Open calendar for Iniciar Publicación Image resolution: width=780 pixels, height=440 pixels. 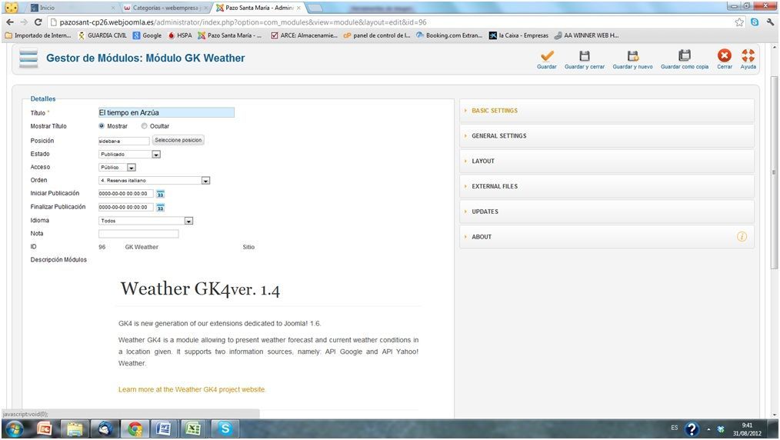coord(160,194)
